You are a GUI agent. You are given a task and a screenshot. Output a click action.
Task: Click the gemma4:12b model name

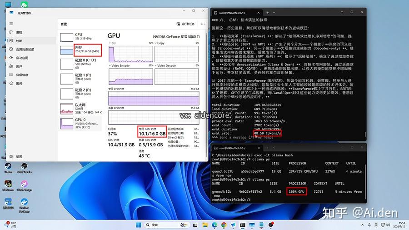(x=222, y=192)
